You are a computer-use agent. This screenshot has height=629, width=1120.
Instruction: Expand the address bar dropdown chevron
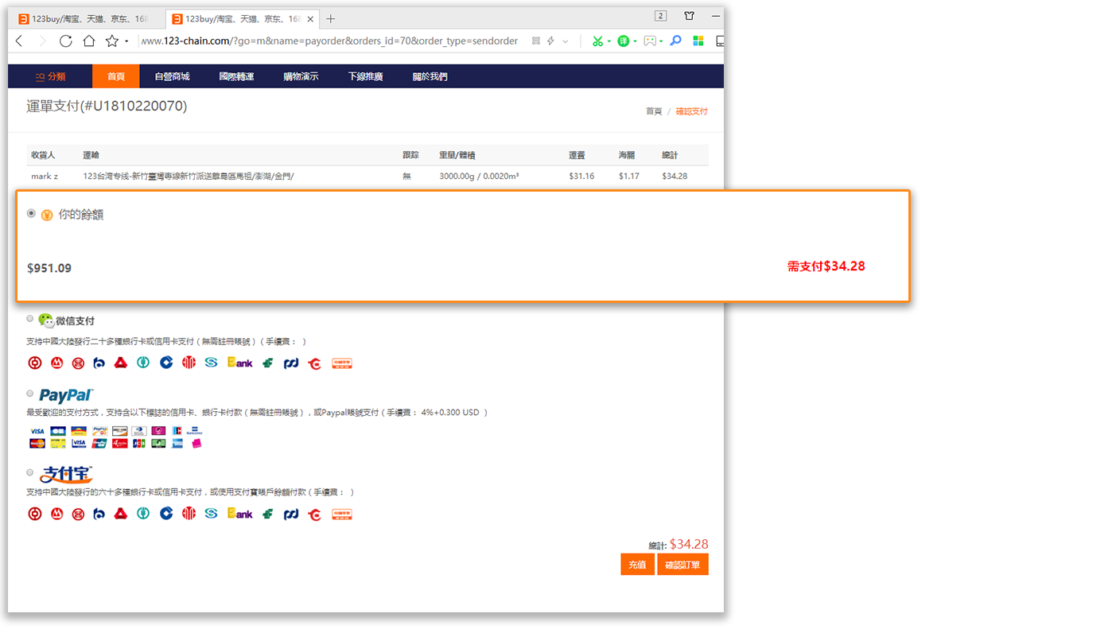[x=566, y=41]
